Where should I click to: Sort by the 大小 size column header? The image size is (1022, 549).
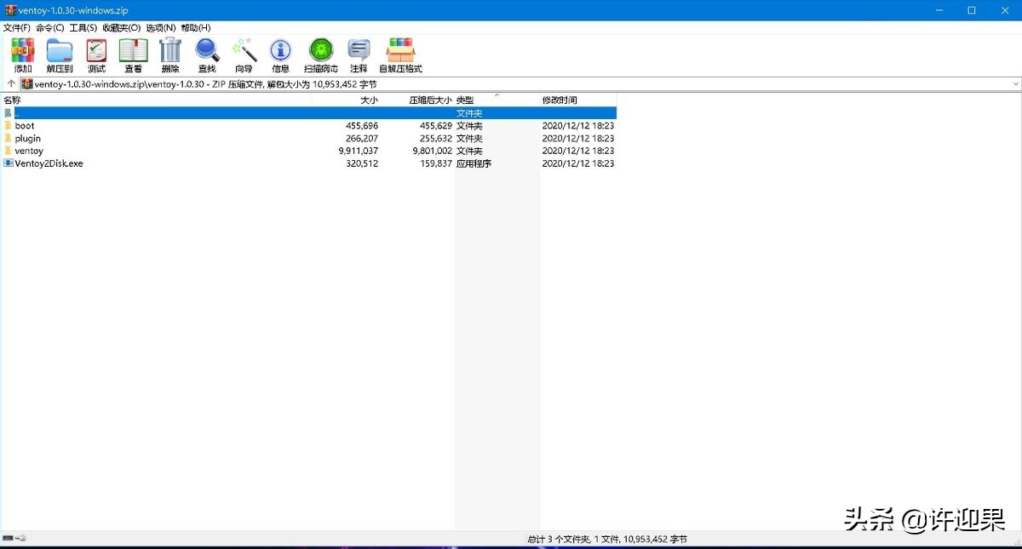369,100
